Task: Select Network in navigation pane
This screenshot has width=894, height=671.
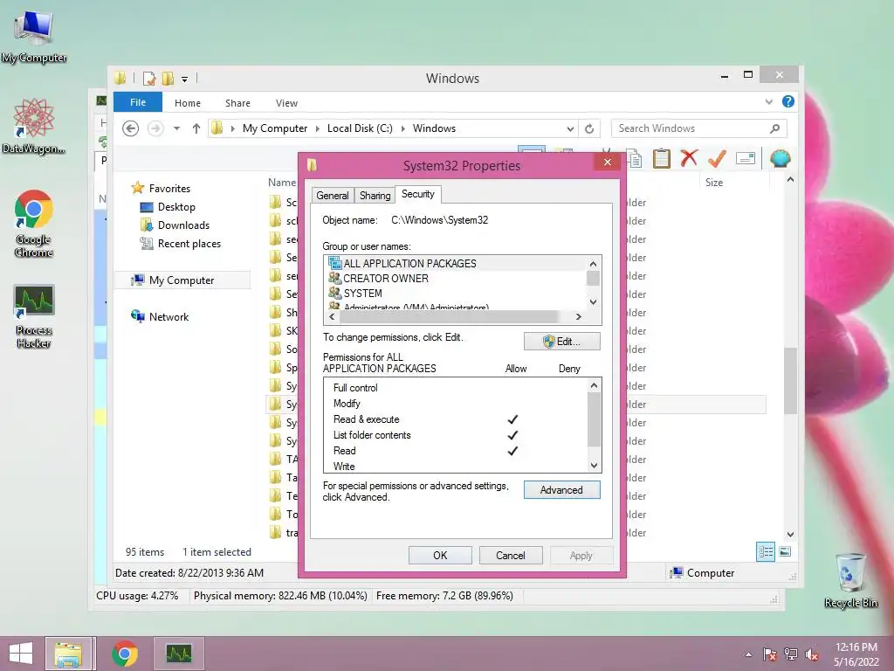Action: pos(168,316)
